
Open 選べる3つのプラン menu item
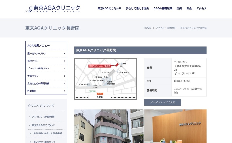click(x=46, y=54)
